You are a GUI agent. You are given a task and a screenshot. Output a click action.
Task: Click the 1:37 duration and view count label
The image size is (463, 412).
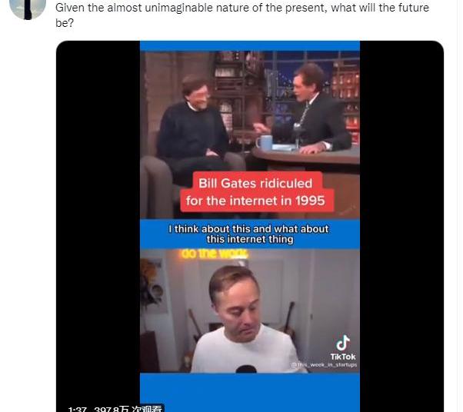[x=115, y=408]
